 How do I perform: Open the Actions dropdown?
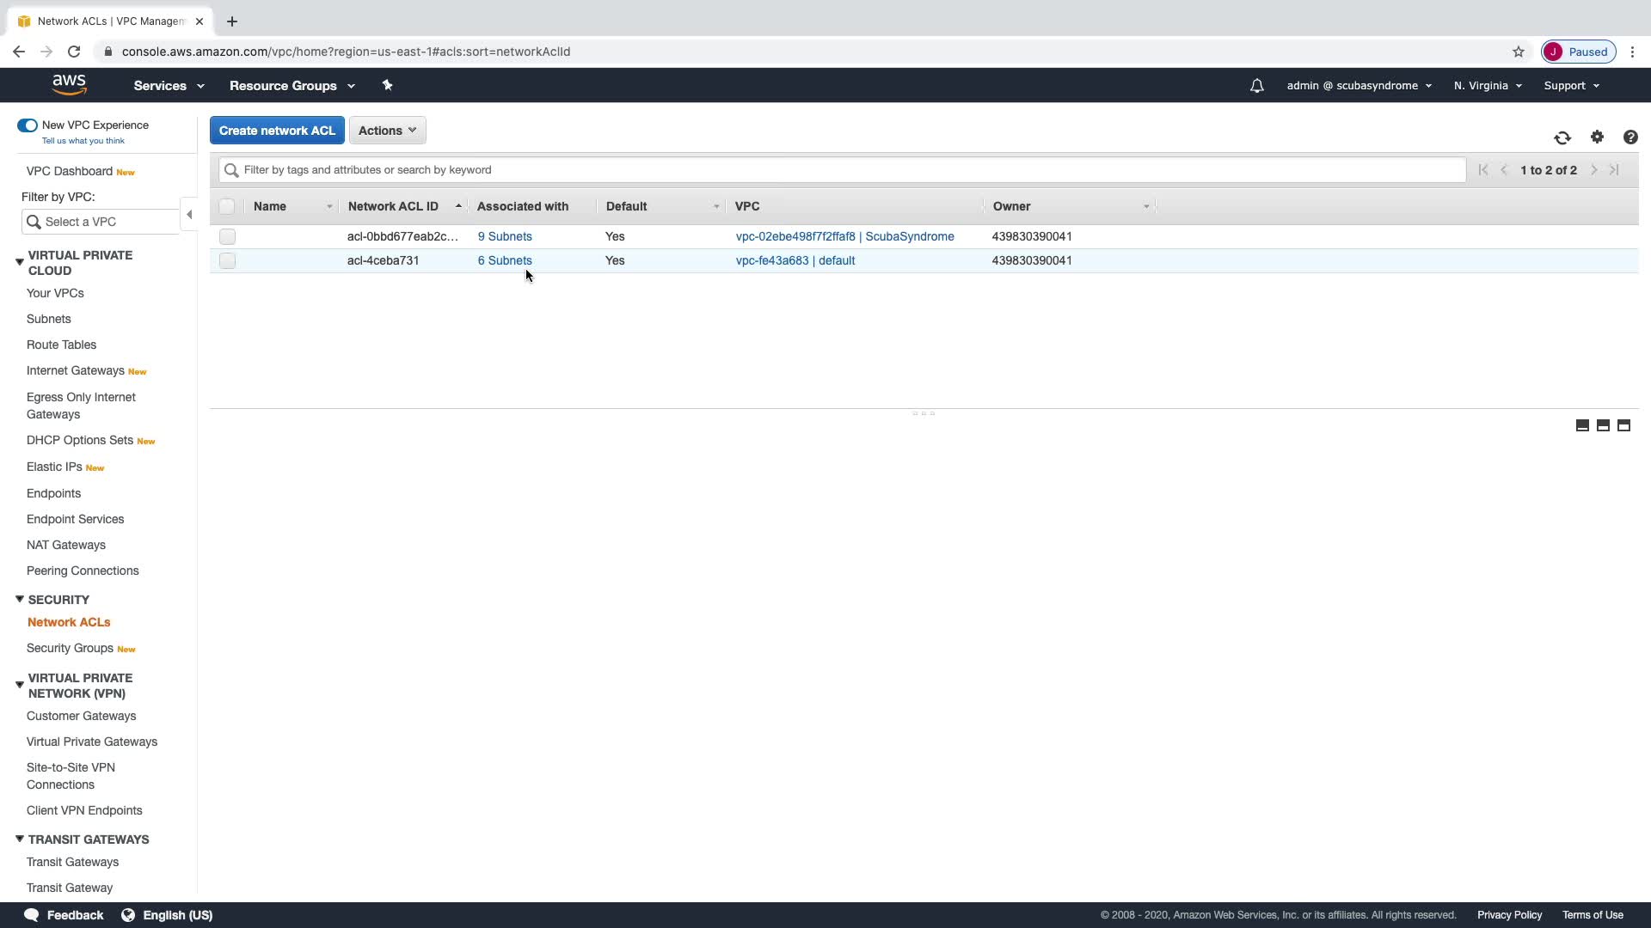pyautogui.click(x=387, y=131)
